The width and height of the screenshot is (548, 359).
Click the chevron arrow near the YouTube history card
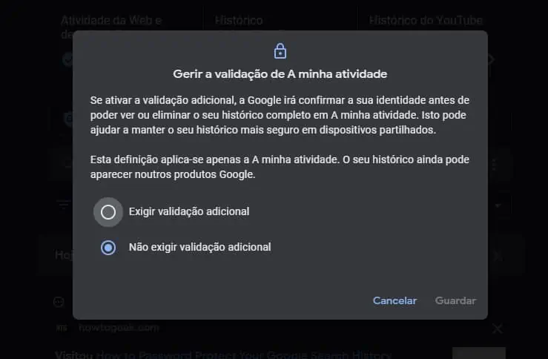[x=492, y=59]
